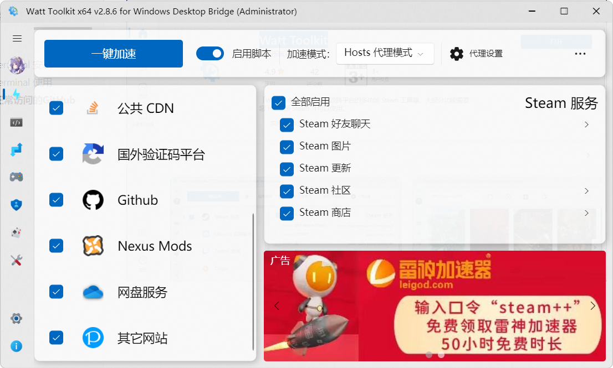Viewport: 613px width, 368px height.
Task: Uncheck the Steam 好友聊天 checkbox
Action: point(287,125)
